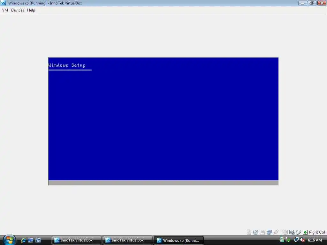Click the display auto-resize arrow icon

[292, 232]
